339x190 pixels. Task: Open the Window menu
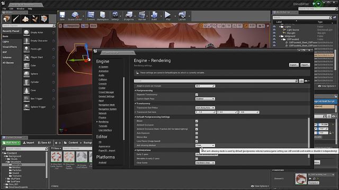coord(21,8)
